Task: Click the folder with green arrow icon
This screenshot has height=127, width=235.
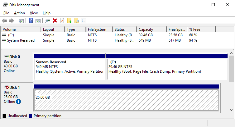Action: [70, 20]
